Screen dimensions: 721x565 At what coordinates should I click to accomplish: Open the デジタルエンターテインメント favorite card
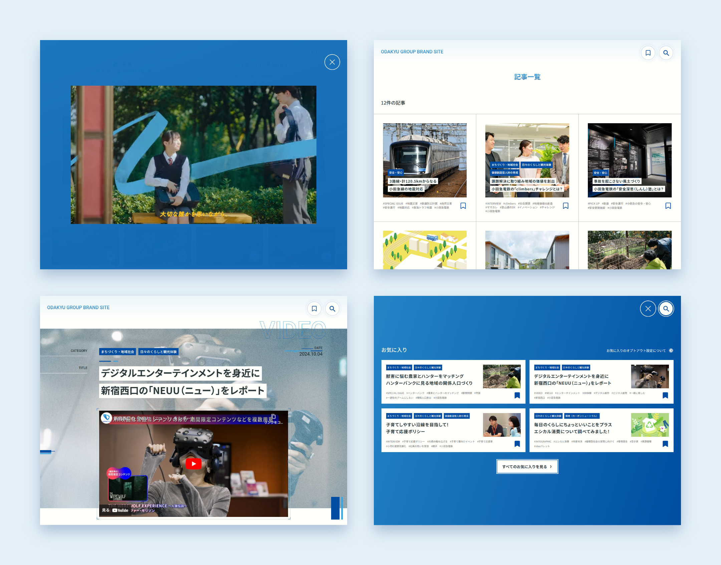click(x=601, y=382)
